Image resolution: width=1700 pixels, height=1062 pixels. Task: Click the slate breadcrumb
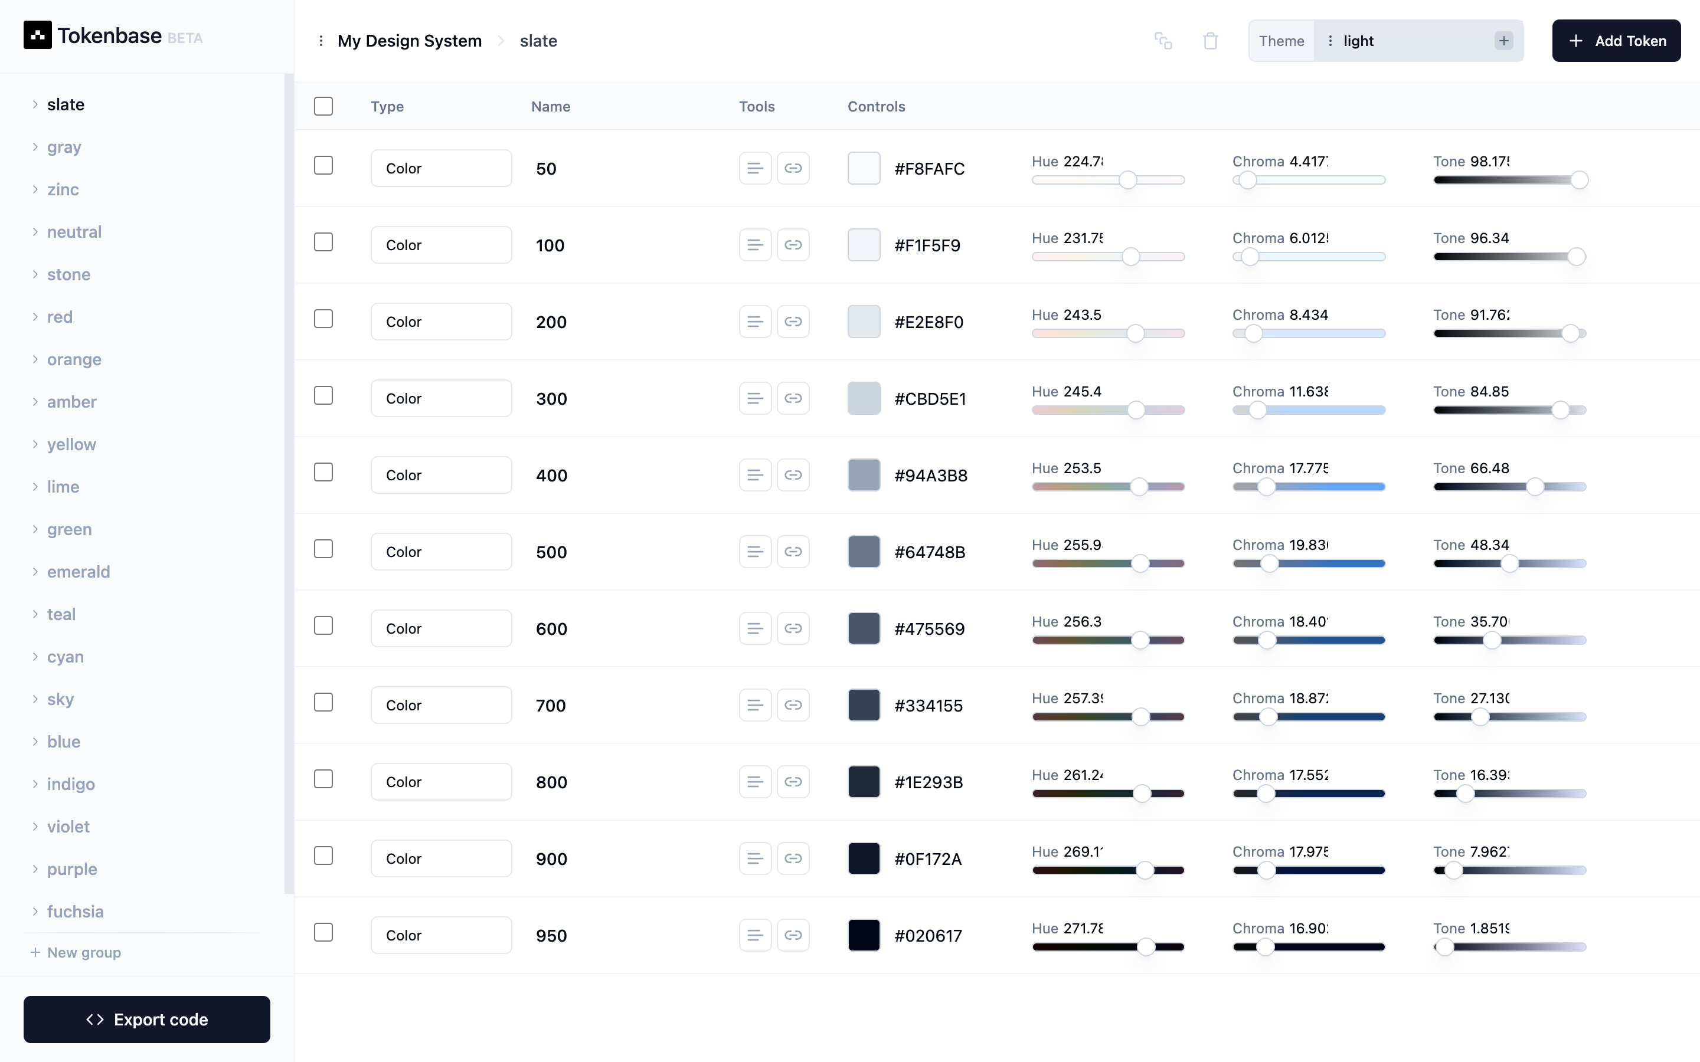(x=539, y=41)
